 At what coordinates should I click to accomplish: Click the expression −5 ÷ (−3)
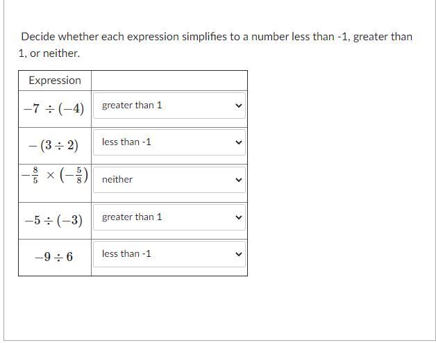pos(53,221)
